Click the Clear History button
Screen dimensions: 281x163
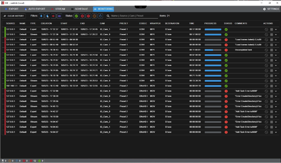click(x=14, y=16)
